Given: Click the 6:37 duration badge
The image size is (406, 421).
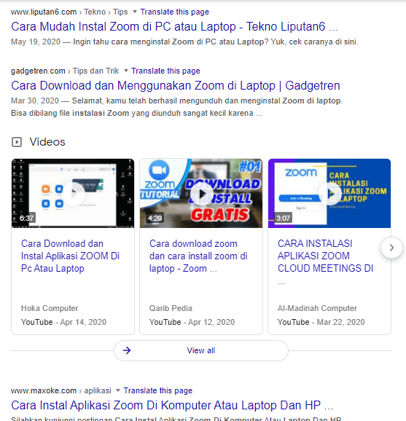Looking at the screenshot, I should click(26, 218).
